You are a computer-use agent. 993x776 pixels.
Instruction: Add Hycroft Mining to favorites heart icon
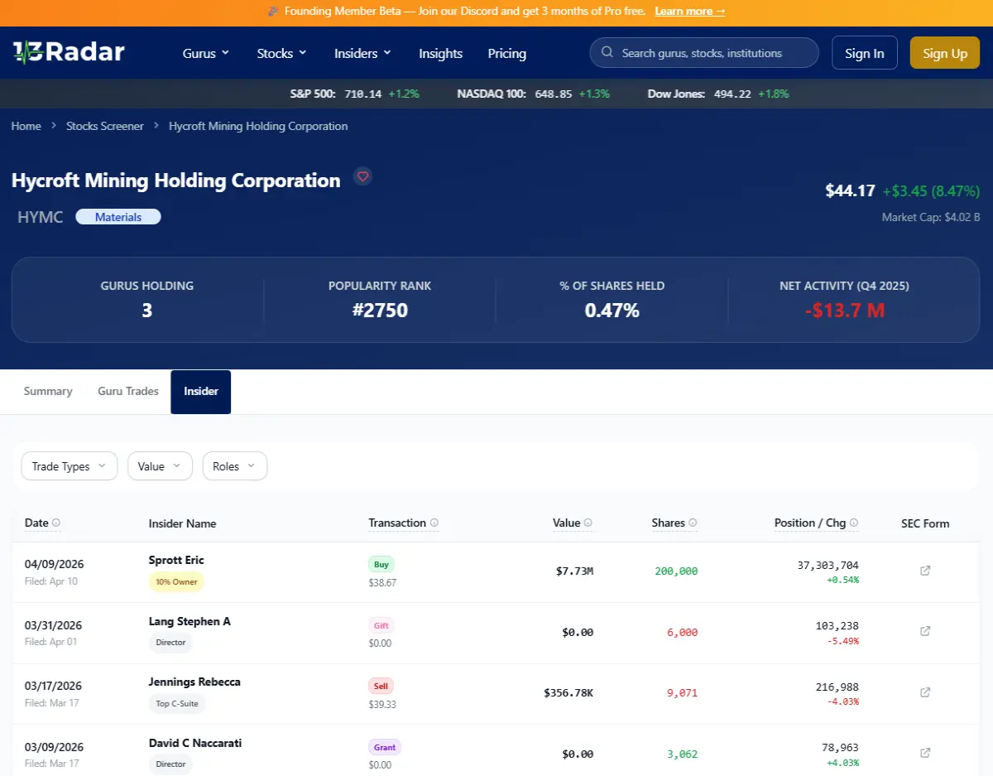click(362, 176)
